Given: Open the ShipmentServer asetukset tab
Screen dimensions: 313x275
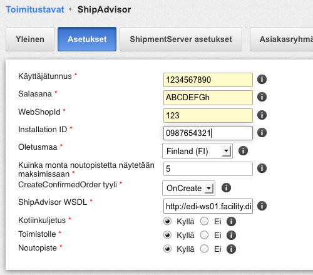Looking at the screenshot, I should [x=181, y=39].
